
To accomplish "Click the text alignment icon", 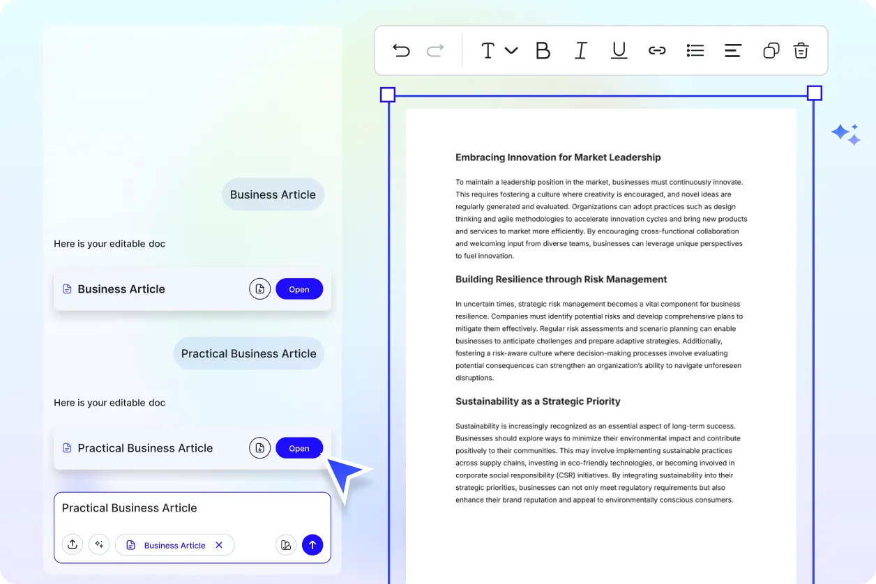I will (x=732, y=50).
